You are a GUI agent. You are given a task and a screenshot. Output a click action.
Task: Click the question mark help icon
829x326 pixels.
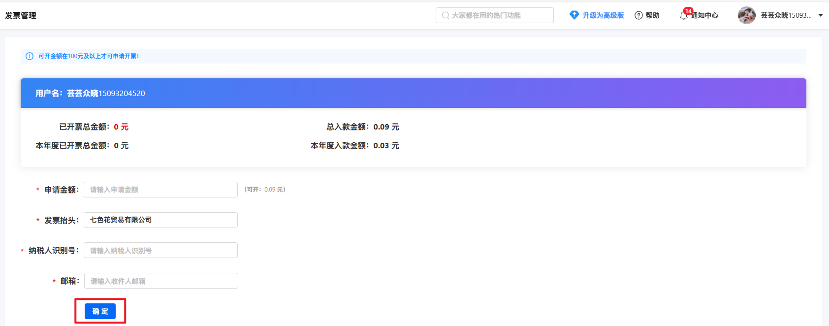click(x=638, y=15)
